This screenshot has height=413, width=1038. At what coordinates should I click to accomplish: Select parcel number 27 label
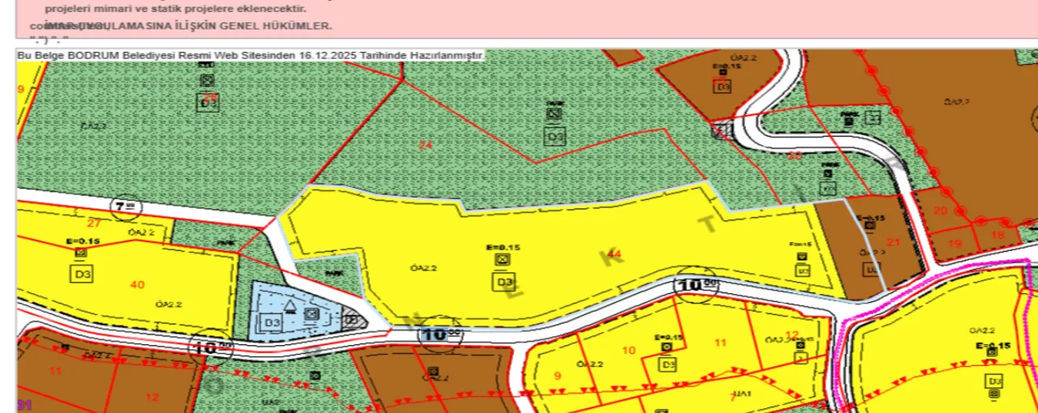94,224
